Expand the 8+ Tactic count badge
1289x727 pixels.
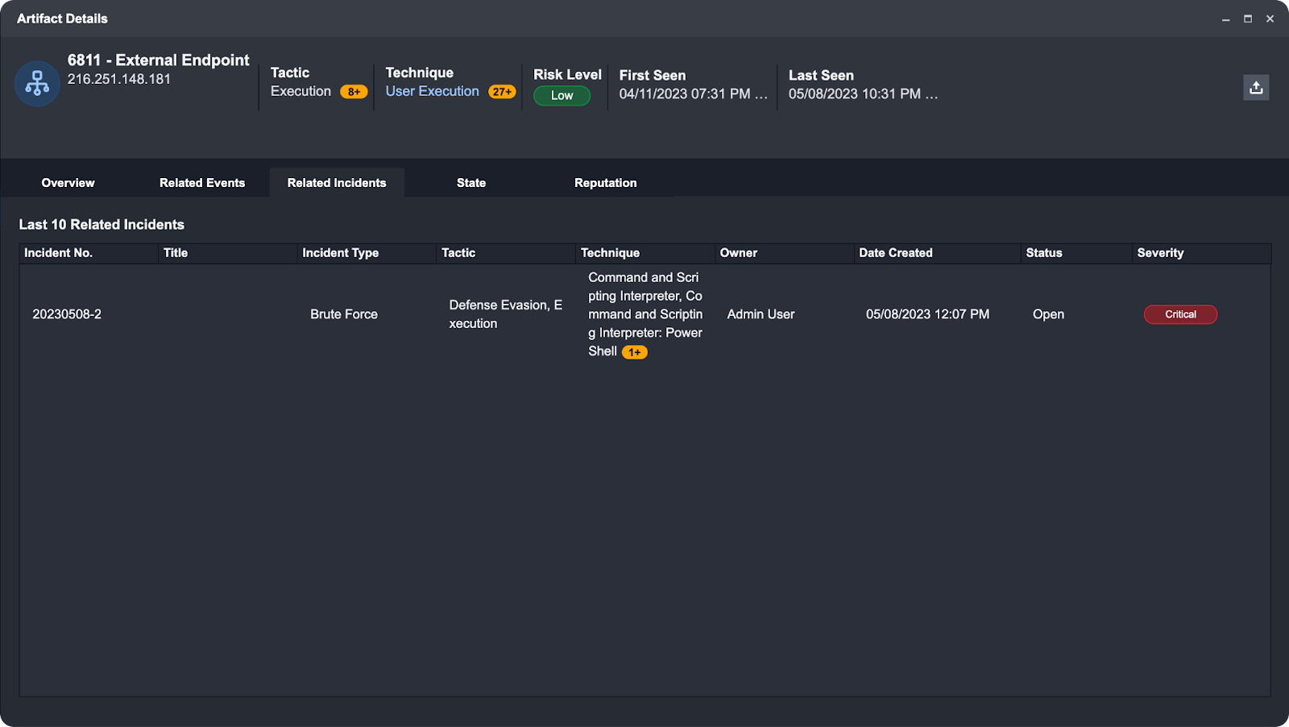354,92
